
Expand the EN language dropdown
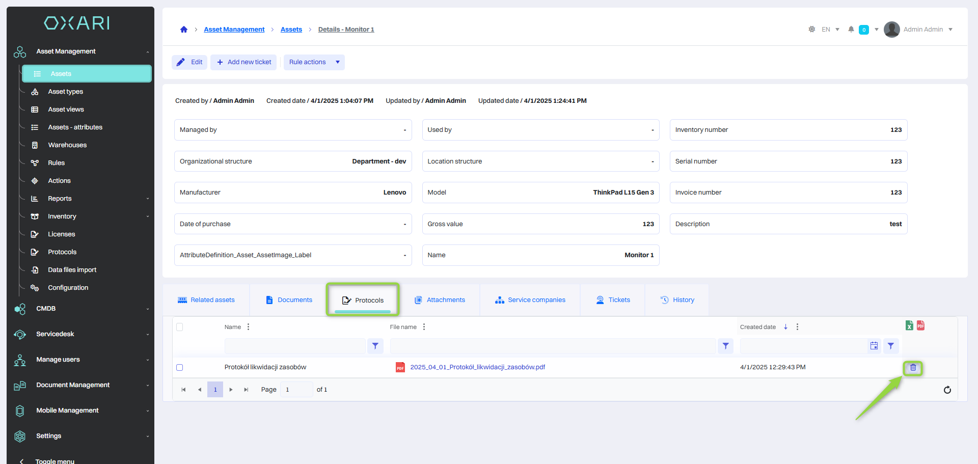click(x=830, y=30)
